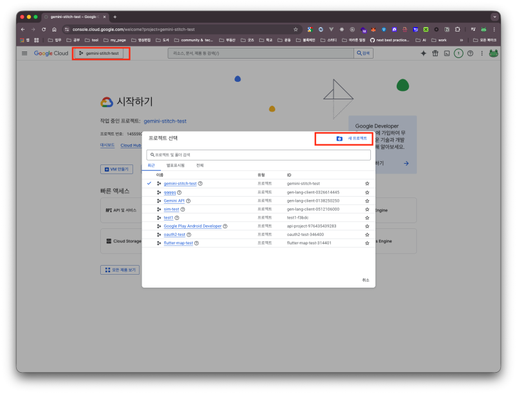
Task: Open the three-dot settings menu in header
Action: pyautogui.click(x=481, y=54)
